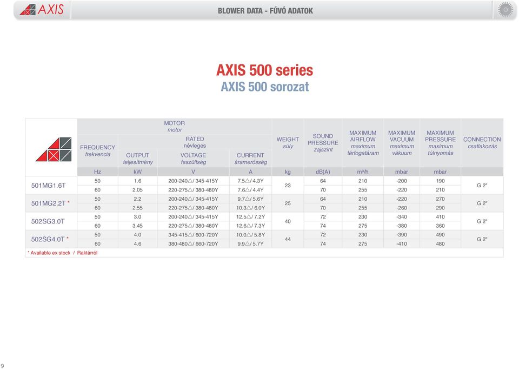
Task: Click the kg unit cell
Action: [x=288, y=172]
